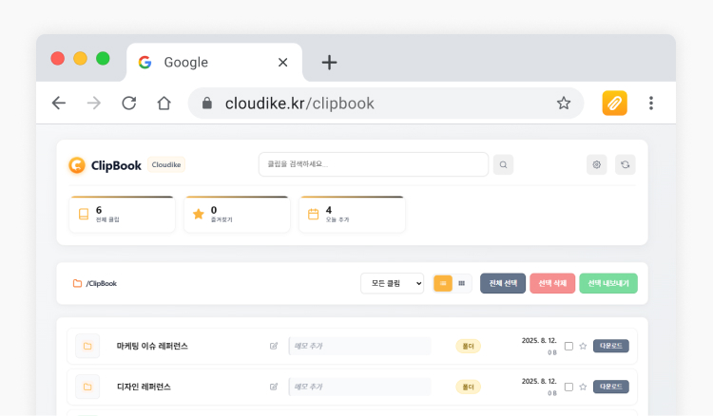Click the ClipBook logo icon
This screenshot has width=713, height=416.
(x=77, y=165)
